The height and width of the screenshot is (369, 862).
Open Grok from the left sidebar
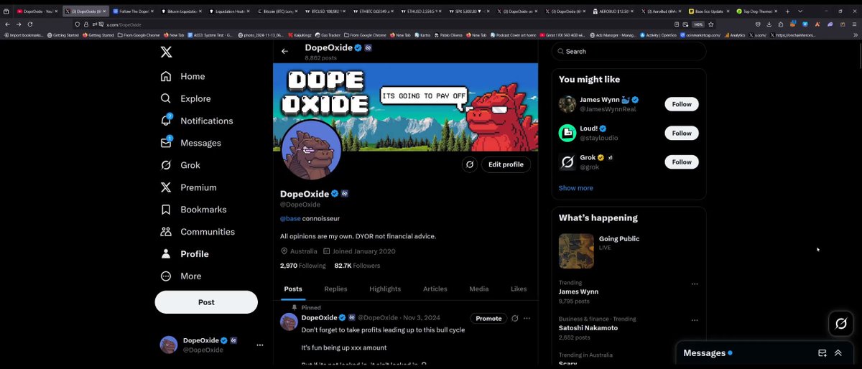click(180, 165)
